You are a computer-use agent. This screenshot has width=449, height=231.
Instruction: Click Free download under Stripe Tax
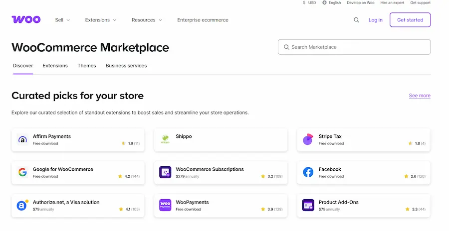pyautogui.click(x=331, y=143)
